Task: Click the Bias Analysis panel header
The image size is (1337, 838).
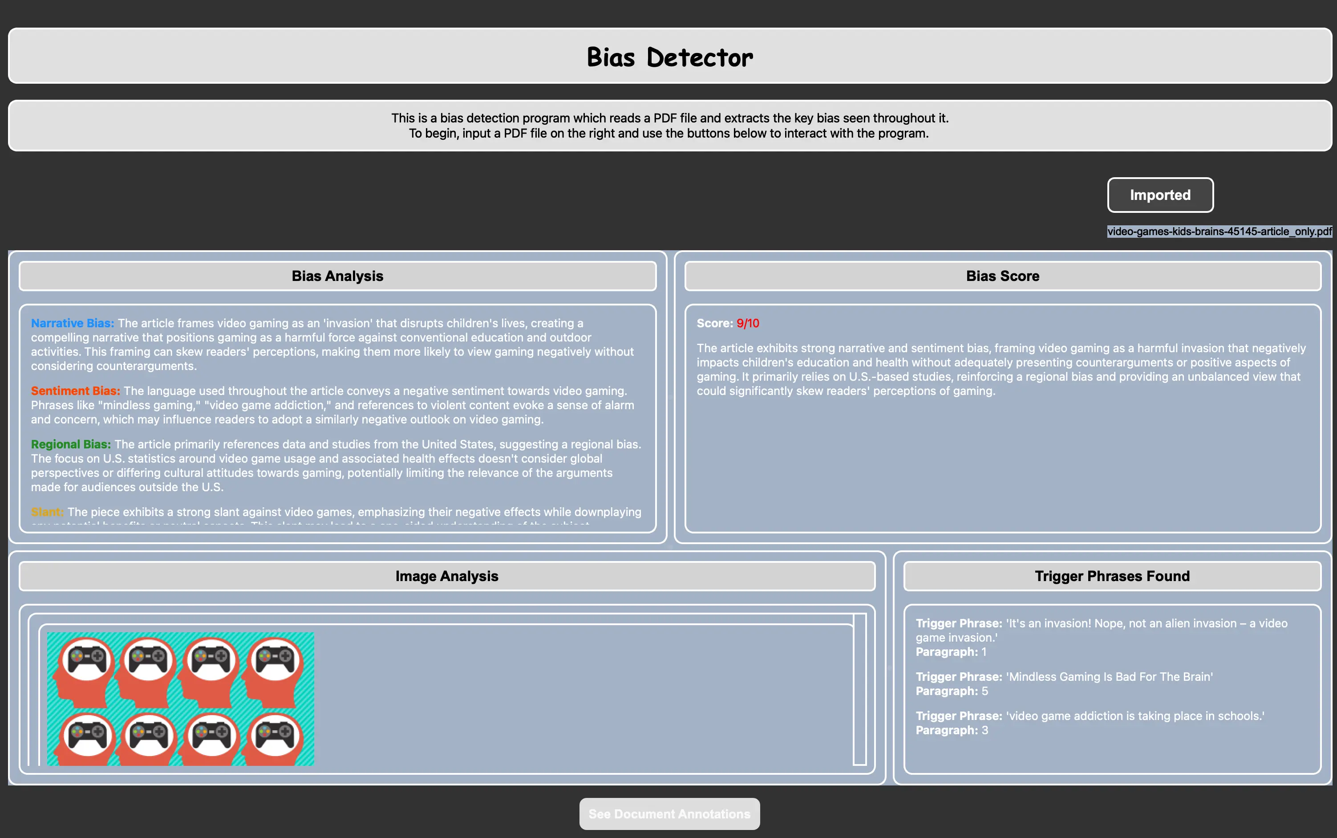Action: tap(337, 276)
